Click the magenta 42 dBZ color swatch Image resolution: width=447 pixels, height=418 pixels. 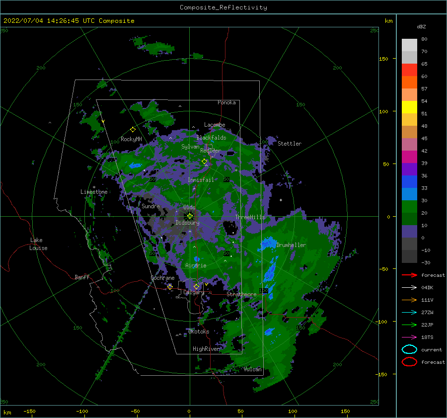click(409, 157)
